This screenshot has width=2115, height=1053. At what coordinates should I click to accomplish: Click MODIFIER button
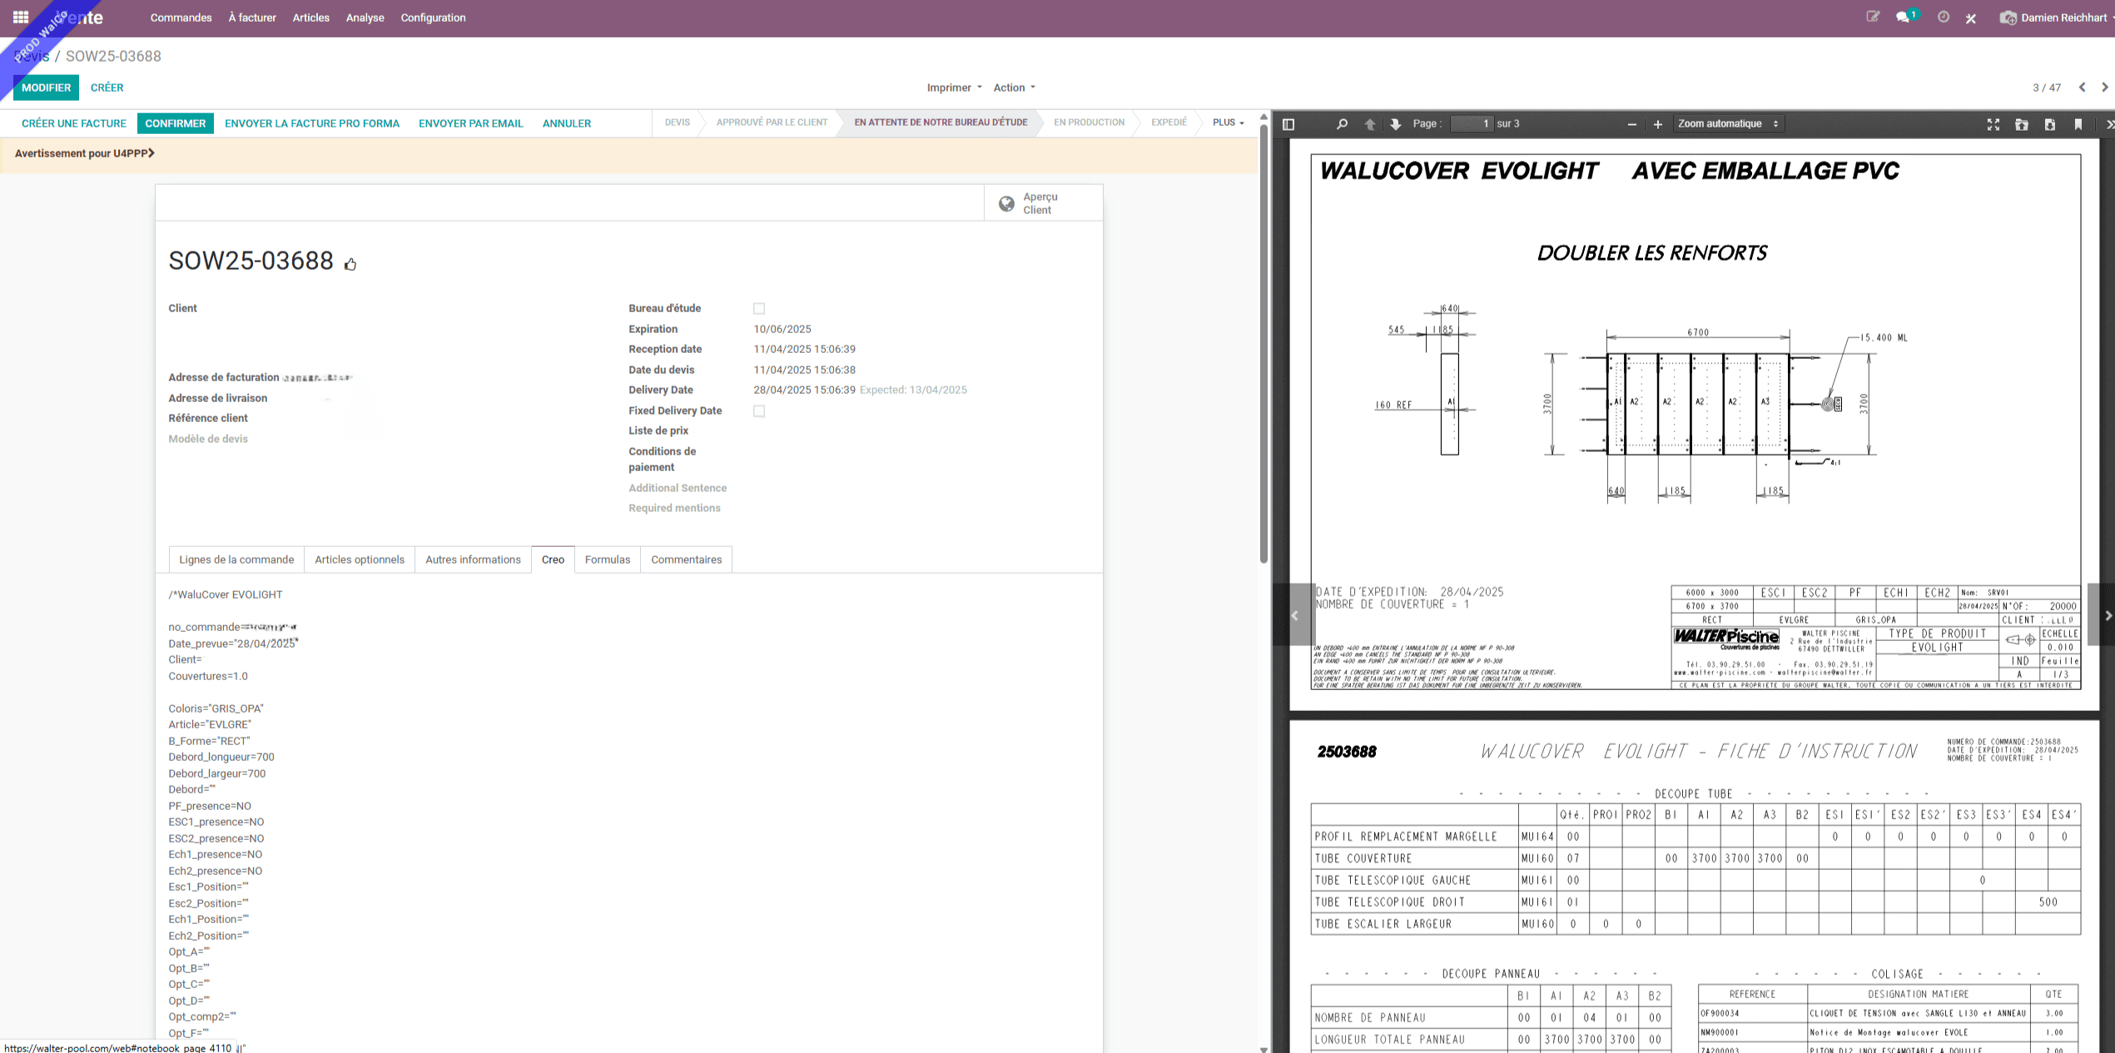coord(47,87)
